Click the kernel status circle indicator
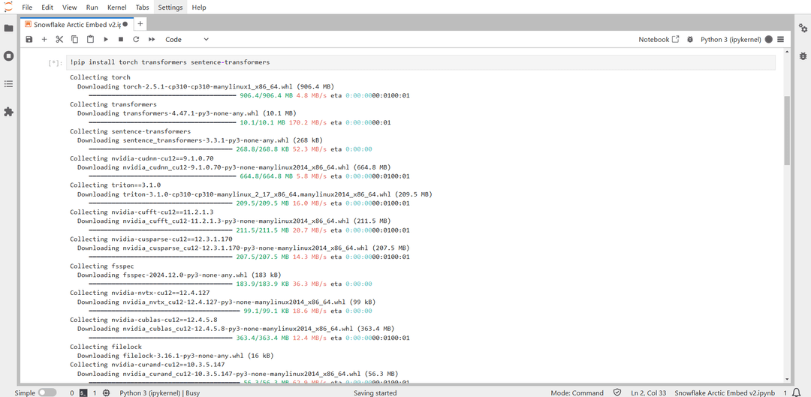 (x=769, y=39)
